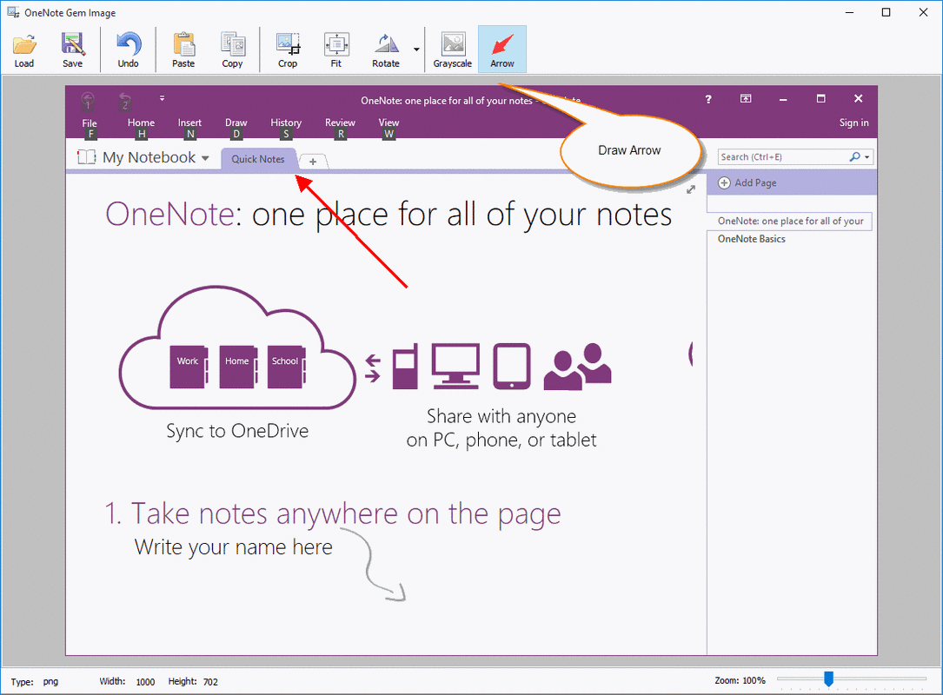Click the Search (Ctrl+E) field

click(x=782, y=157)
